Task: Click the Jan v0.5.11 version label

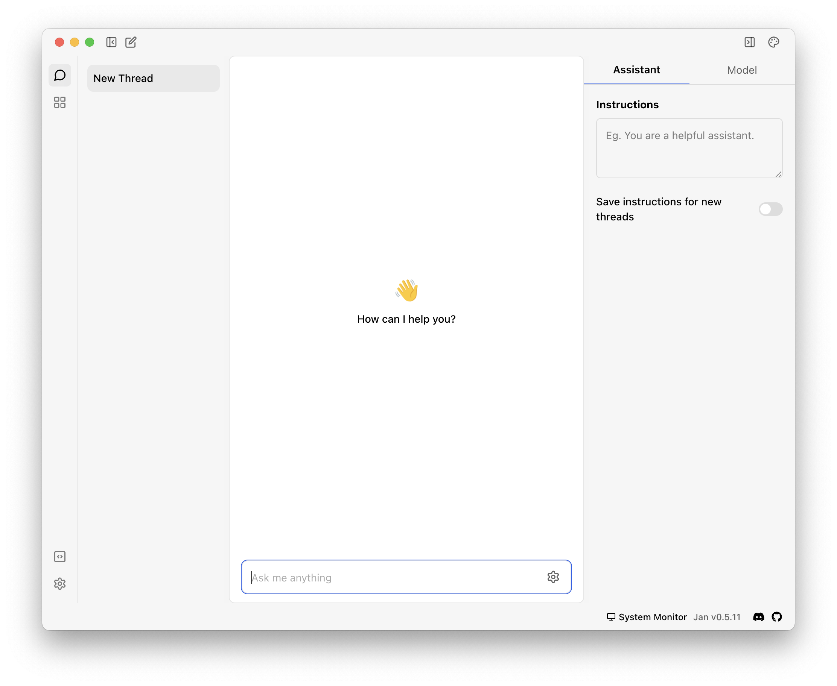Action: pos(717,617)
